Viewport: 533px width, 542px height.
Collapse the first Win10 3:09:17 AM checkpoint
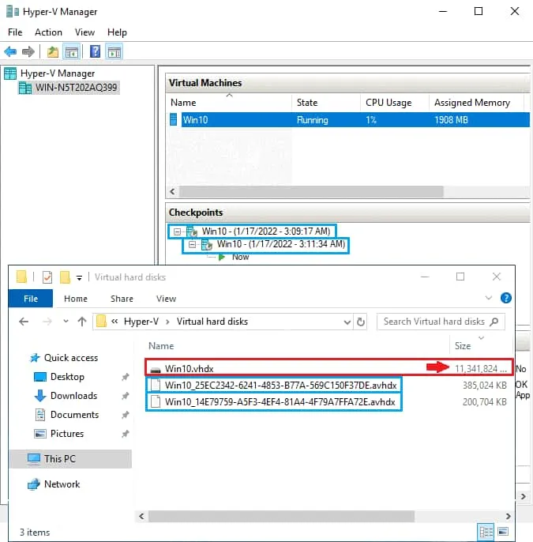(x=178, y=231)
